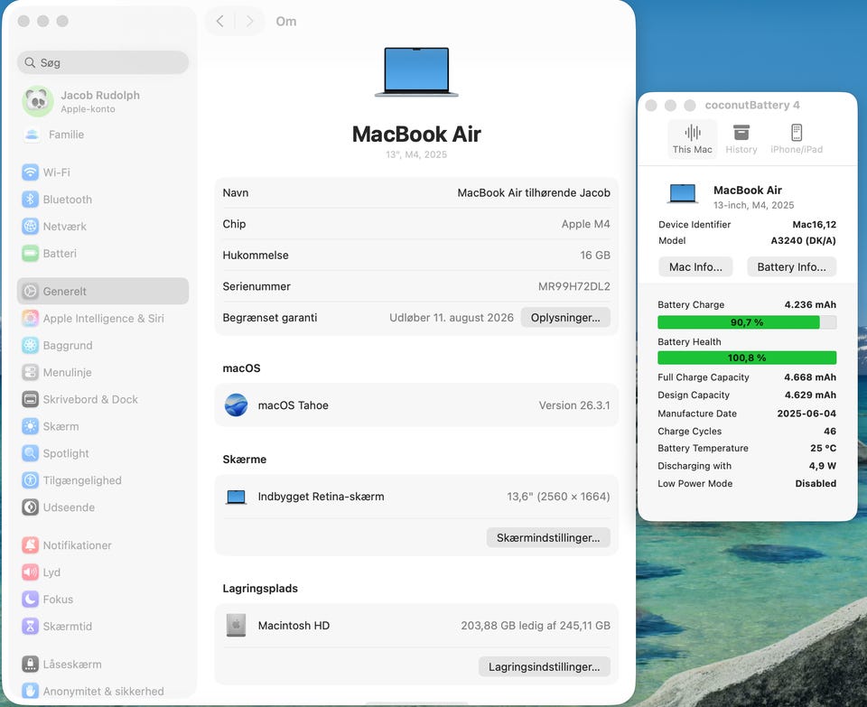Click the MacBook icon in coconutBattery

[683, 193]
